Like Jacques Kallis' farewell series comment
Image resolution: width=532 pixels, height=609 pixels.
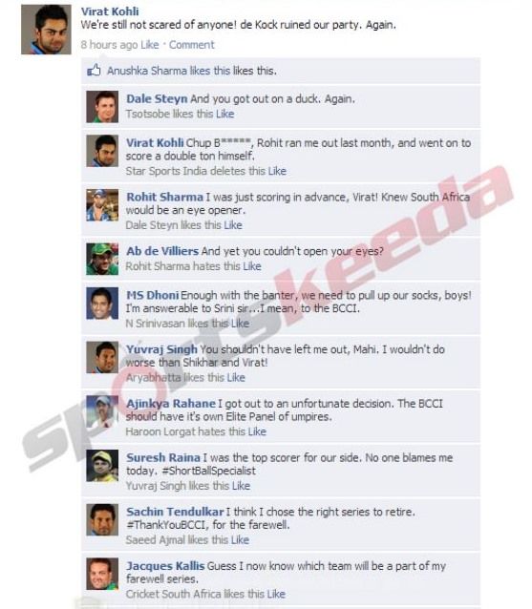[x=276, y=594]
